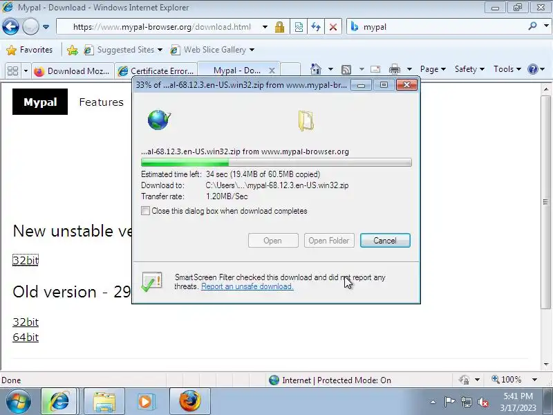Open the Tools menu
The width and height of the screenshot is (553, 415).
tap(507, 69)
